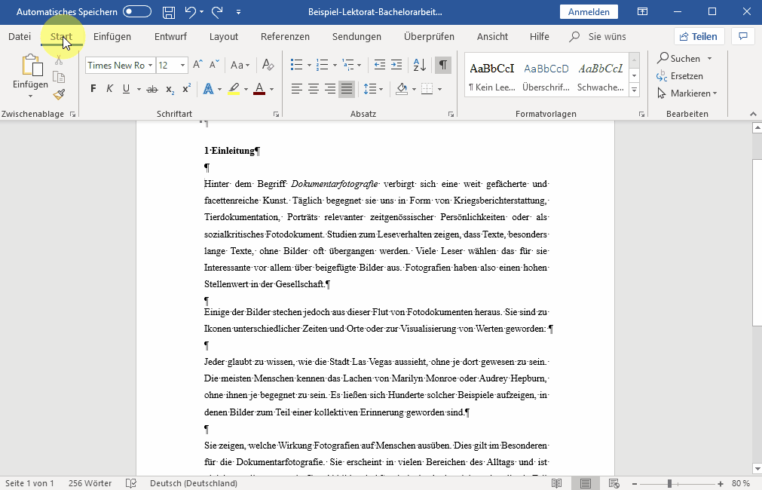The height and width of the screenshot is (490, 762).
Task: Toggle underline formatting (U)
Action: [x=127, y=89]
